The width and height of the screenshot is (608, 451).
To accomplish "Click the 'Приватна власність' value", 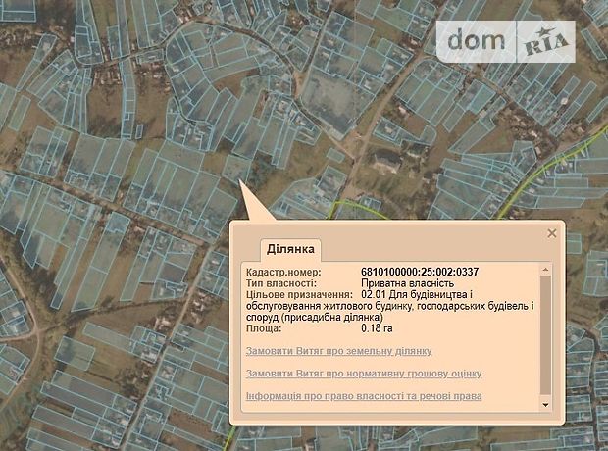I will tap(408, 283).
